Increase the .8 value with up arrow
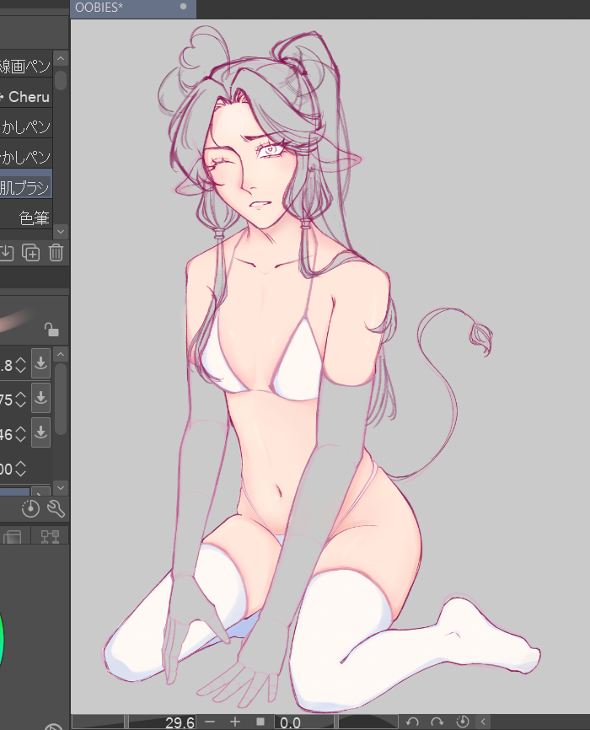Image resolution: width=590 pixels, height=730 pixels. tap(20, 360)
